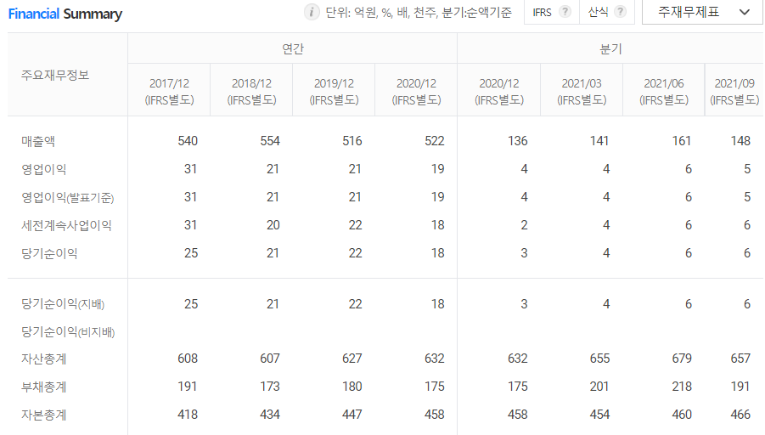Click the 부채총계 value 218 for 2021/06
The height and width of the screenshot is (435, 765).
click(x=682, y=387)
